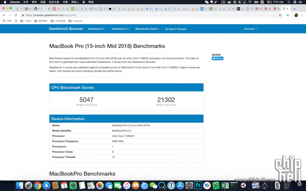
Task: Expand the Geekbench 4 dropdown menu
Action: click(97, 29)
